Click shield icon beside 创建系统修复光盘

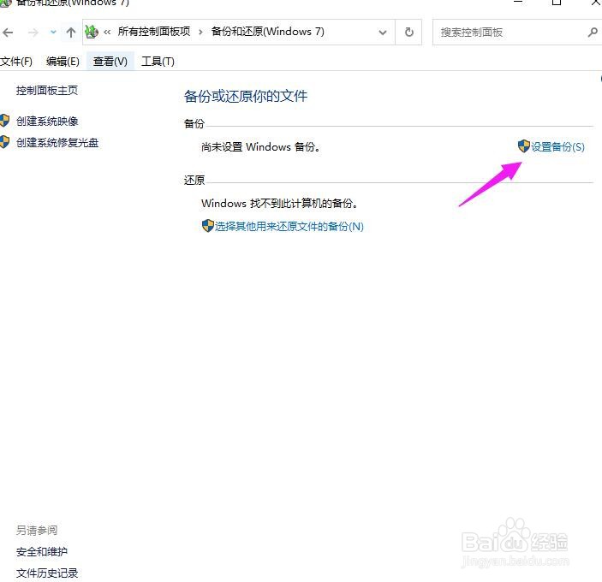(4, 142)
